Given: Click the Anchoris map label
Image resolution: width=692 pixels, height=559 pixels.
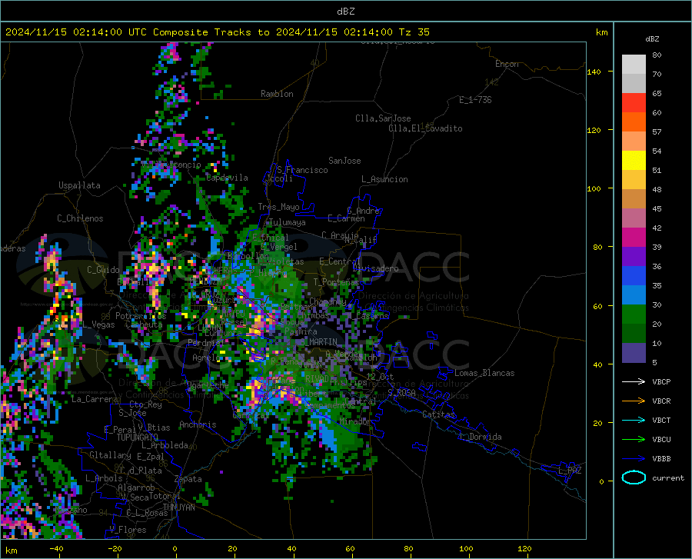Looking at the screenshot, I should click(198, 424).
